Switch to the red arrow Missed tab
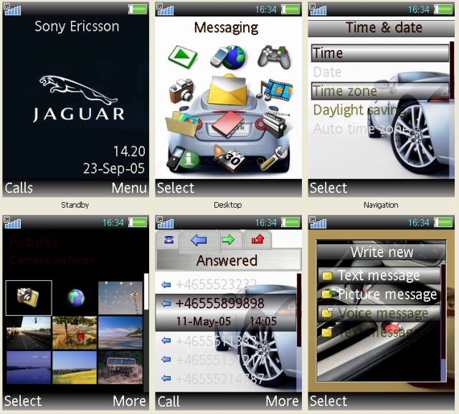 (x=257, y=240)
